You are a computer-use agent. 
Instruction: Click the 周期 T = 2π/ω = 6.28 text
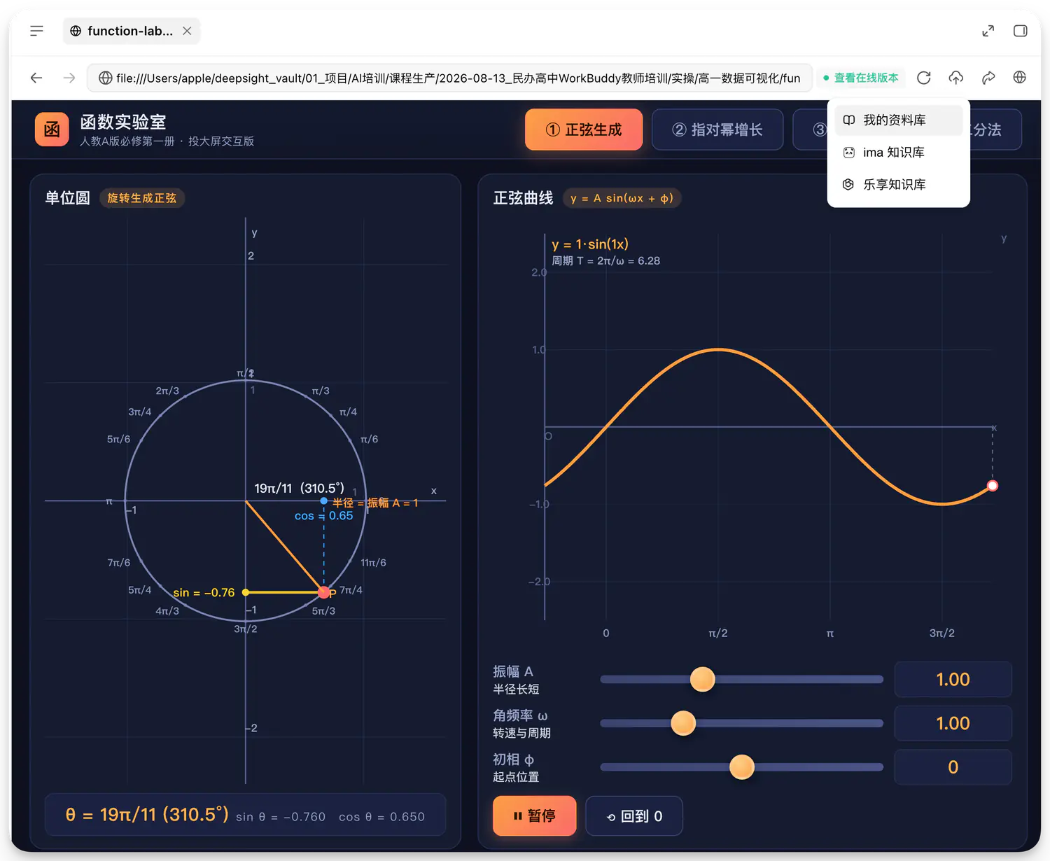click(605, 260)
